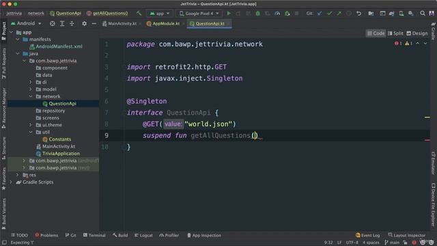Expand the ui.theme package
This screenshot has height=246, width=437.
tap(31, 125)
